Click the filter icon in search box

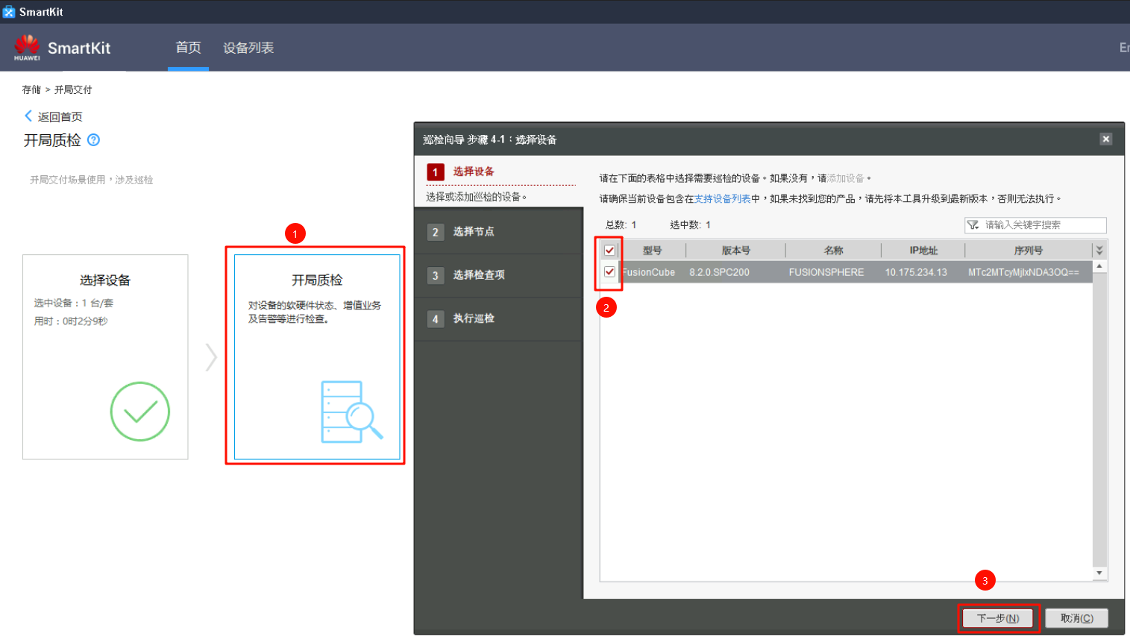973,225
